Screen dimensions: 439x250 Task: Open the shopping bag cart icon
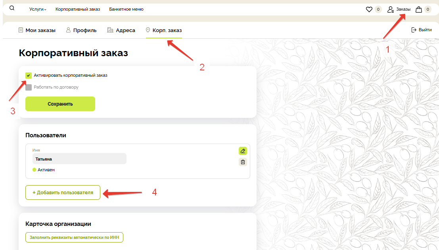[x=418, y=9]
